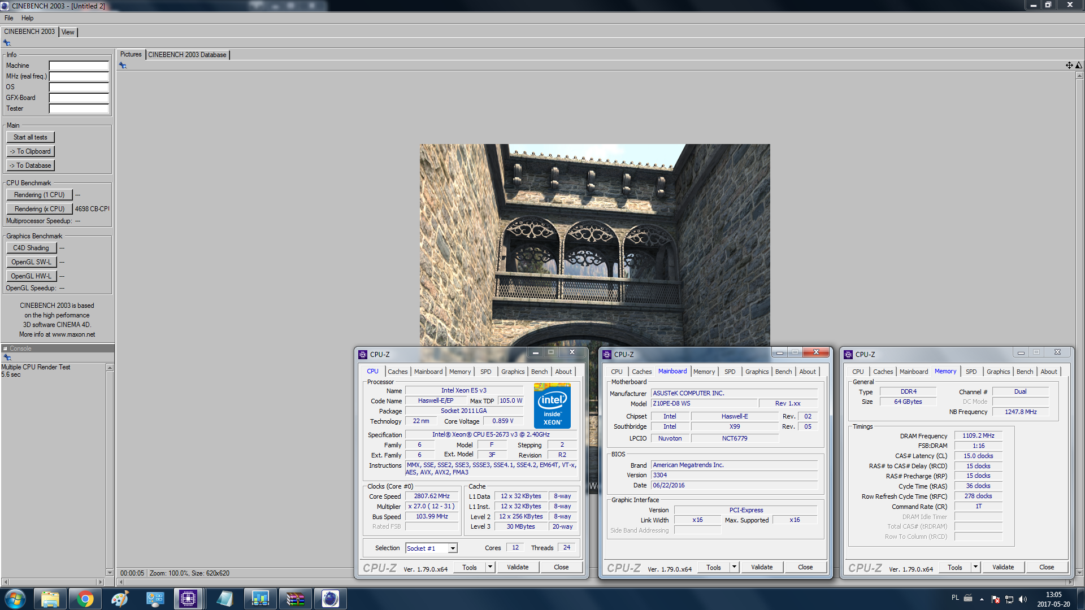Viewport: 1085px width, 610px height.
Task: Run C4D Shading test
Action: pos(31,248)
